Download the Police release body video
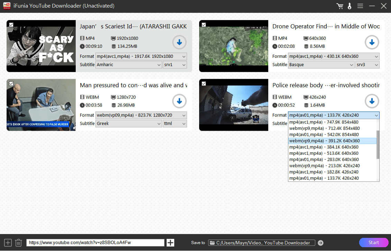This screenshot has width=391, height=251. coord(372,101)
